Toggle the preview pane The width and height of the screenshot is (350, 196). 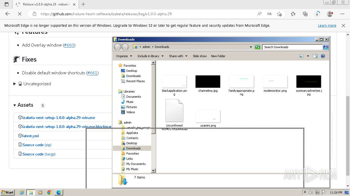(x=315, y=56)
